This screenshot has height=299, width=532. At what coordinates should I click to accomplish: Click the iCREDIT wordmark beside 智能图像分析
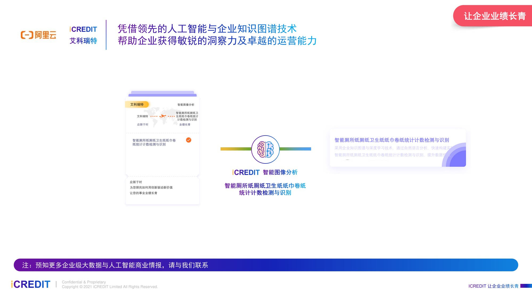246,172
